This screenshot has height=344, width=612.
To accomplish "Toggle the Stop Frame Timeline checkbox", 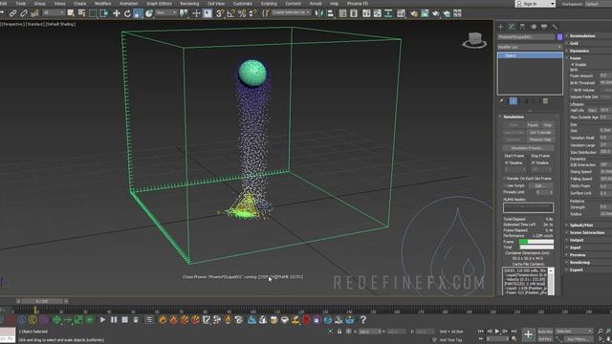I will (x=534, y=163).
